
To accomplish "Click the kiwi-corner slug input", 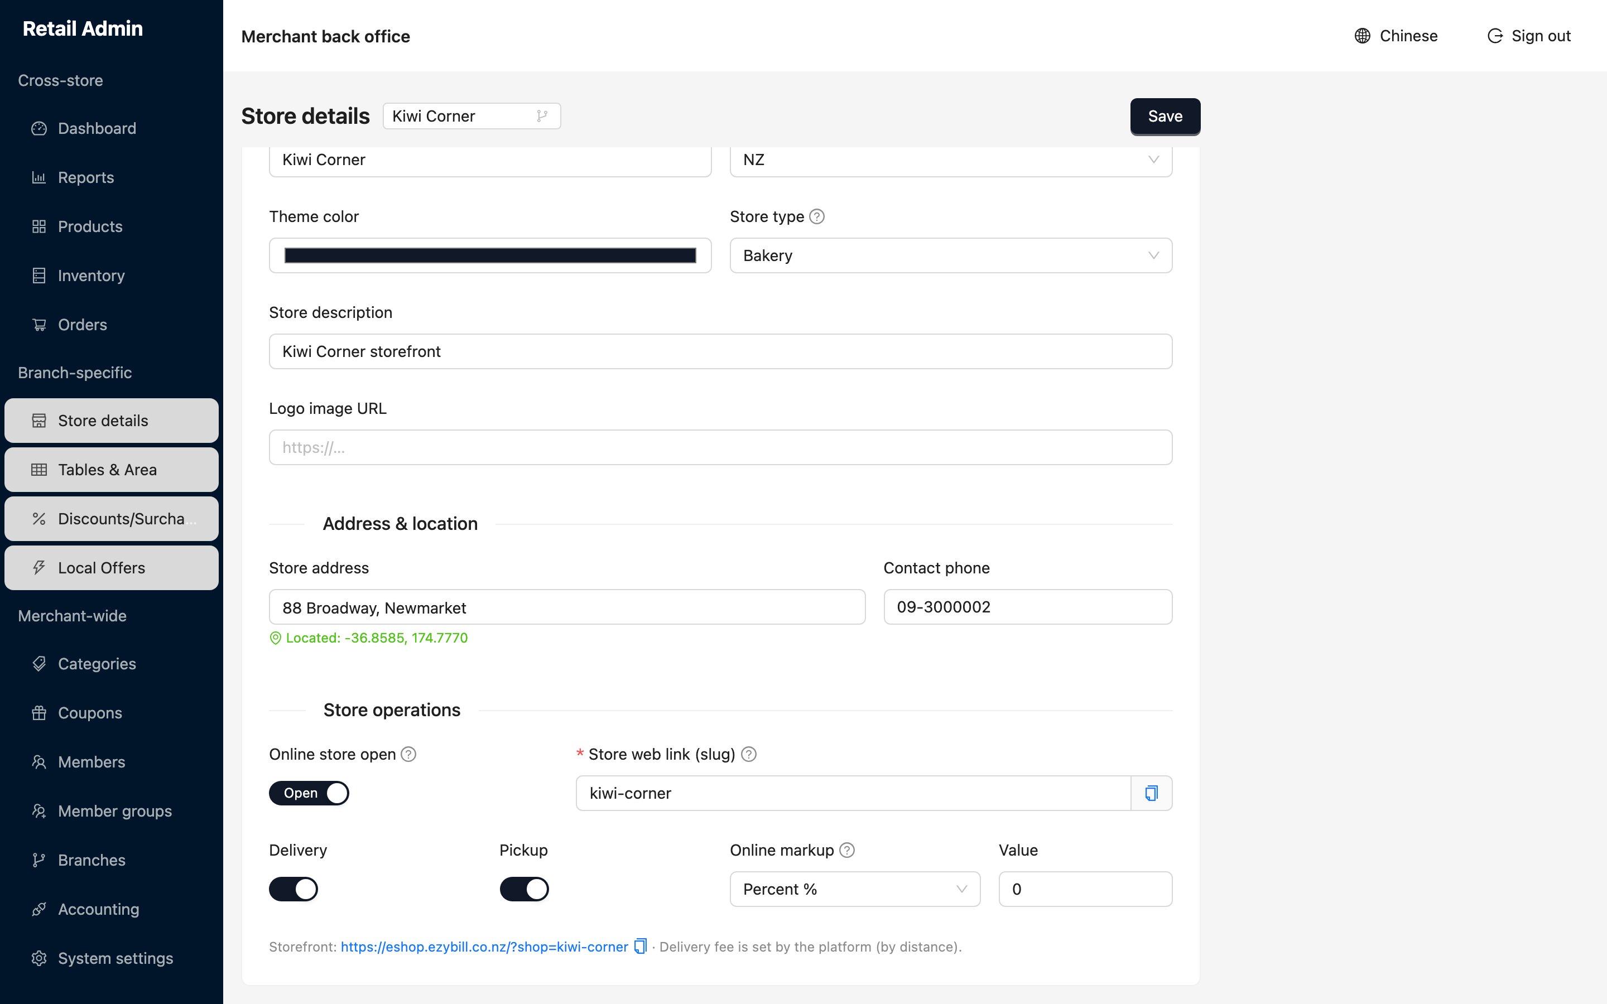I will [x=853, y=793].
